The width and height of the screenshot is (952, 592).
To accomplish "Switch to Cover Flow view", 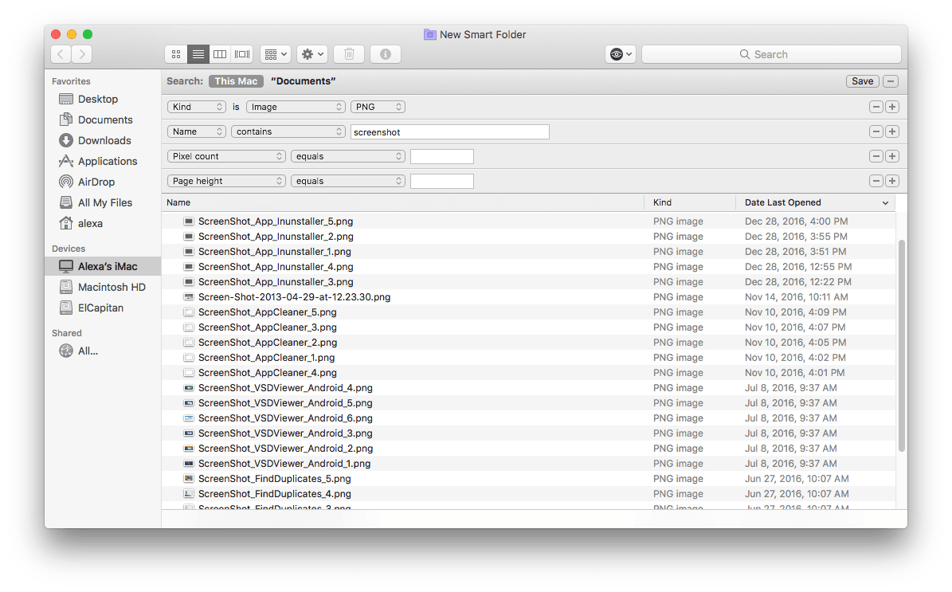I will (241, 53).
